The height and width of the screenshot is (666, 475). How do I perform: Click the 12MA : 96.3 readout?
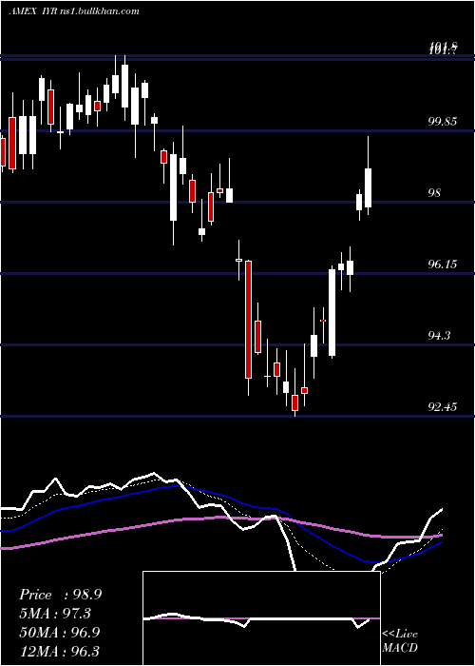60,651
